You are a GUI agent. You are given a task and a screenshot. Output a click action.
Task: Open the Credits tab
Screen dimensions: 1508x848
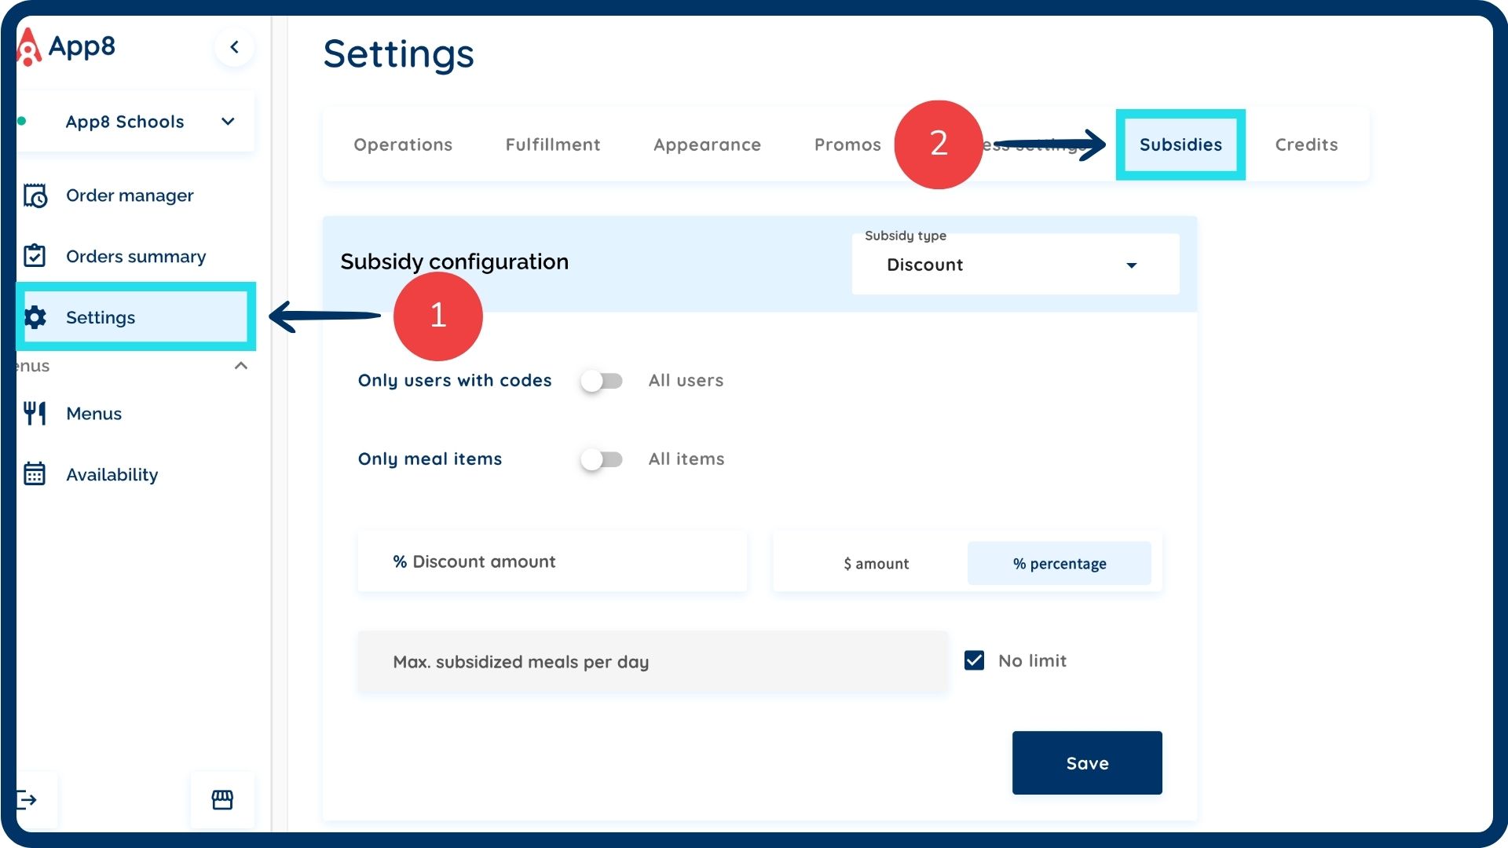(1305, 144)
